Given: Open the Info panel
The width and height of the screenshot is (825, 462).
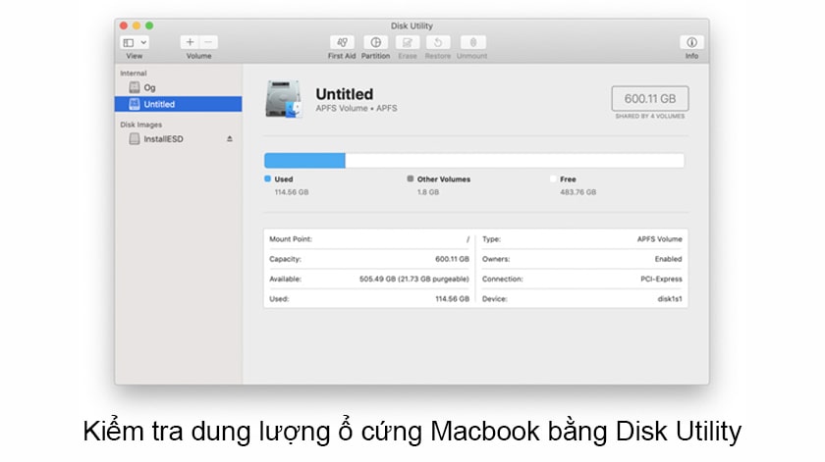Looking at the screenshot, I should [x=691, y=42].
